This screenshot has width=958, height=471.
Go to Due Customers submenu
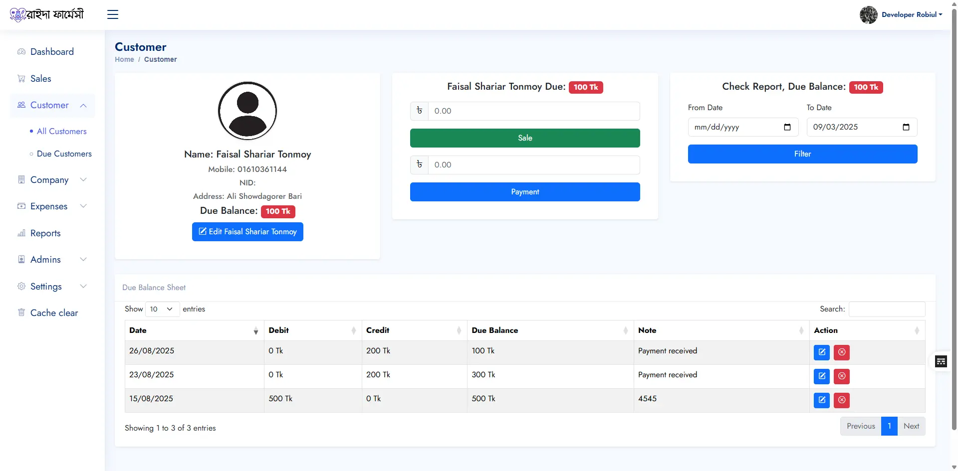click(64, 154)
